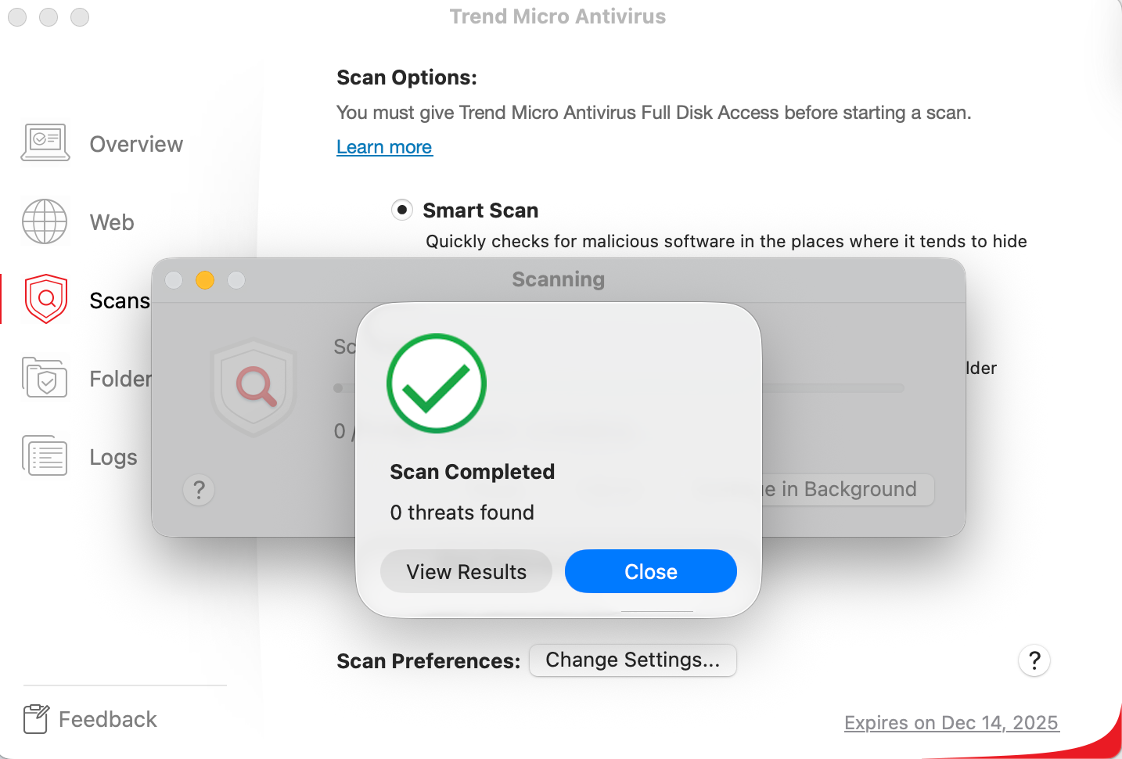This screenshot has width=1122, height=759.
Task: Click the Folder Shield icon
Action: (45, 378)
